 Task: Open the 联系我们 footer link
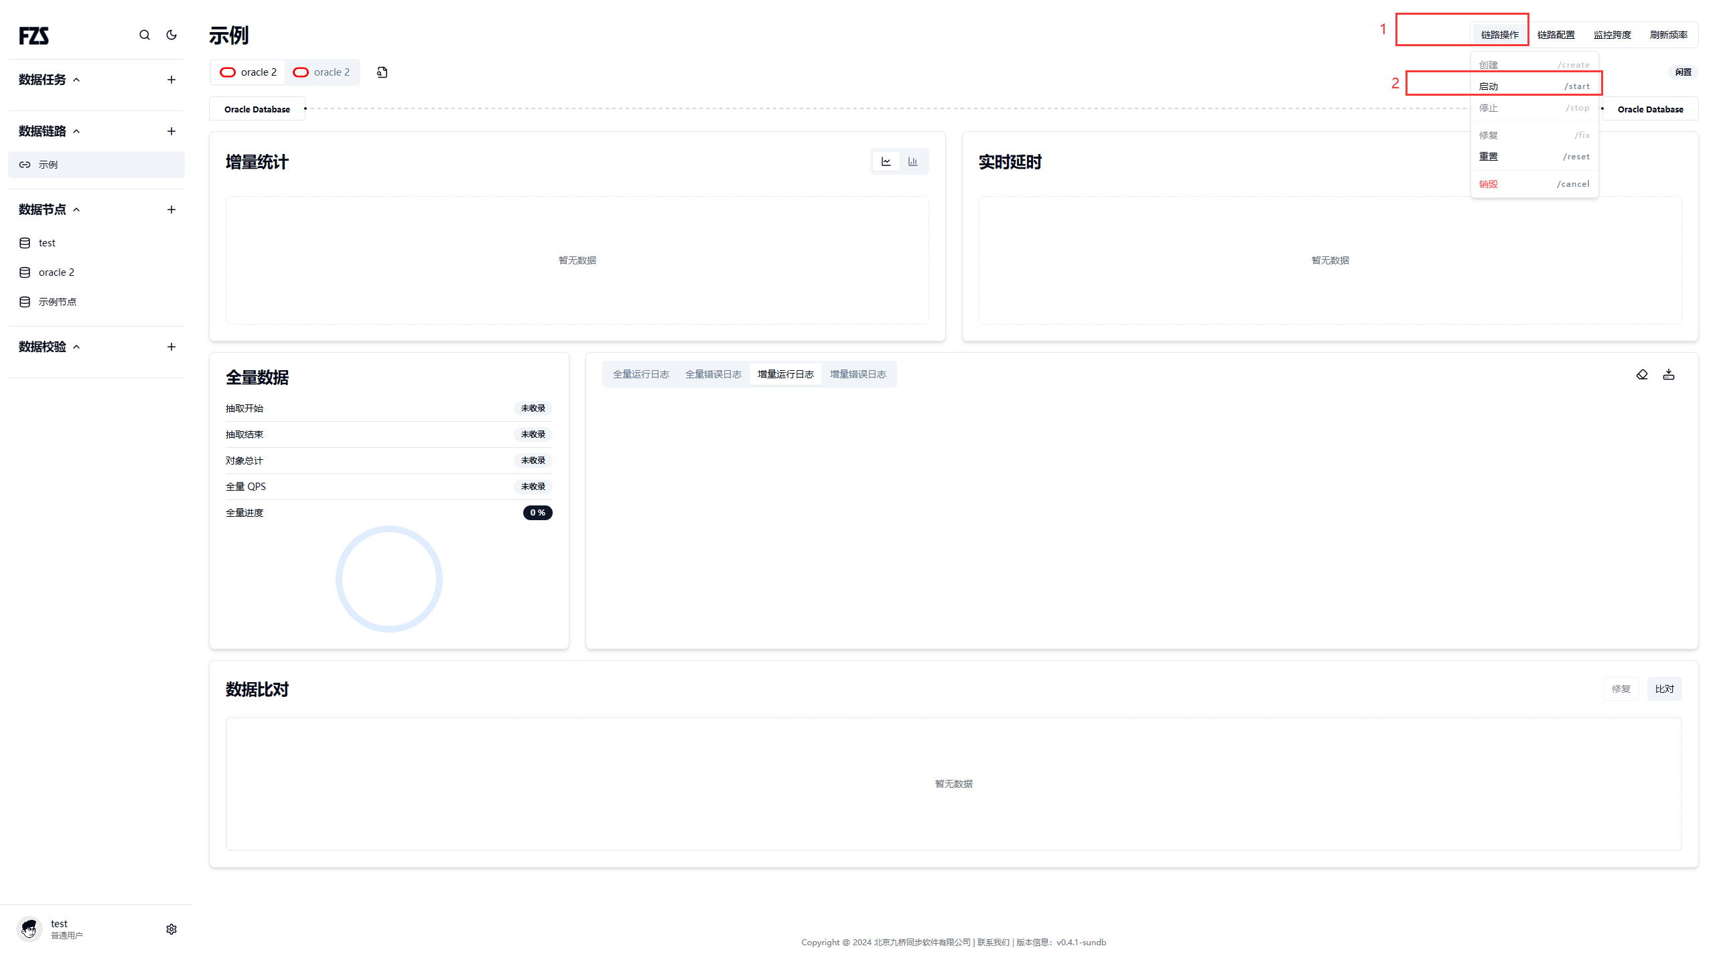(993, 942)
